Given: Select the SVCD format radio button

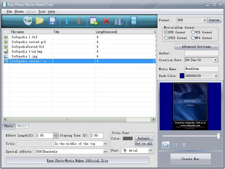Looking at the screenshot, I should click(x=166, y=38).
